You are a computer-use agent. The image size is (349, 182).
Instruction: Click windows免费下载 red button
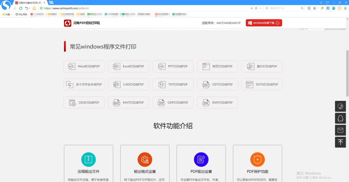pyautogui.click(x=264, y=23)
